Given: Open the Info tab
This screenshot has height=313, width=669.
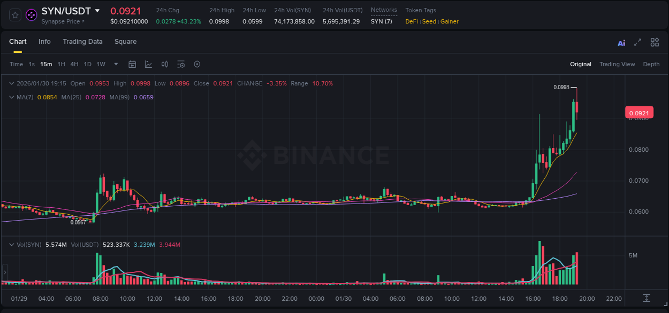Looking at the screenshot, I should [44, 42].
